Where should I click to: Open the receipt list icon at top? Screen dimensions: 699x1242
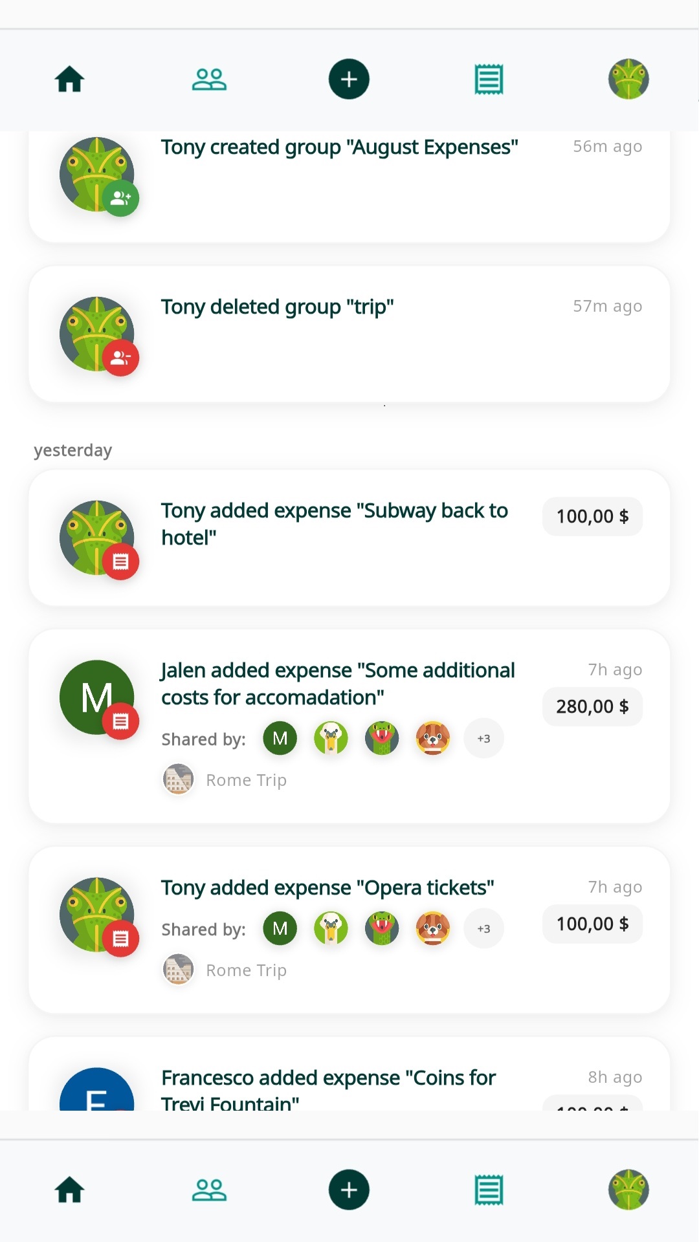point(489,80)
